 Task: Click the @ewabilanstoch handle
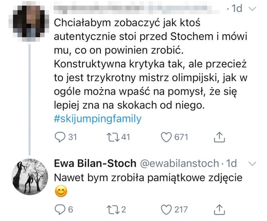point(179,163)
